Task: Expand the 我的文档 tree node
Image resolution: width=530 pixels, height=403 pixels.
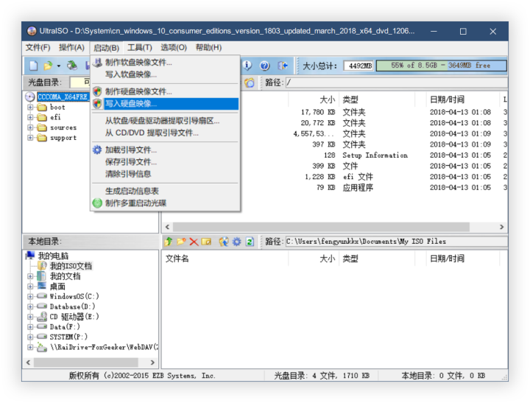Action: (x=30, y=276)
